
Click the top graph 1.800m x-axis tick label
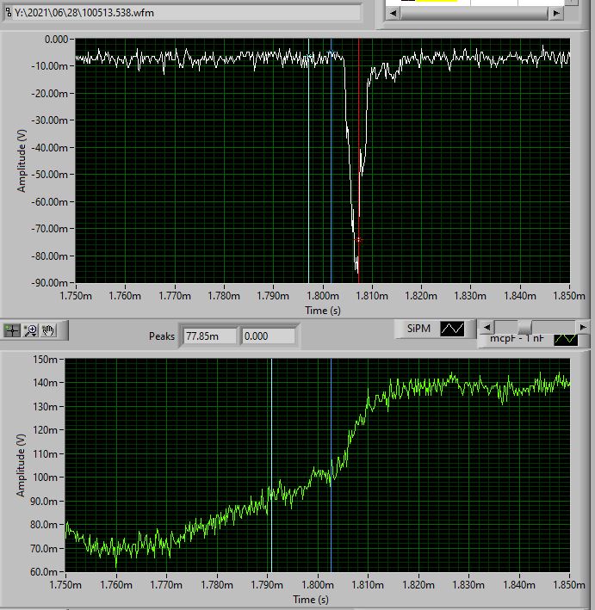click(x=322, y=296)
